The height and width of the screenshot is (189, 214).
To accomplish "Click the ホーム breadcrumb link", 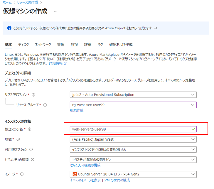I will pyautogui.click(x=7, y=2).
